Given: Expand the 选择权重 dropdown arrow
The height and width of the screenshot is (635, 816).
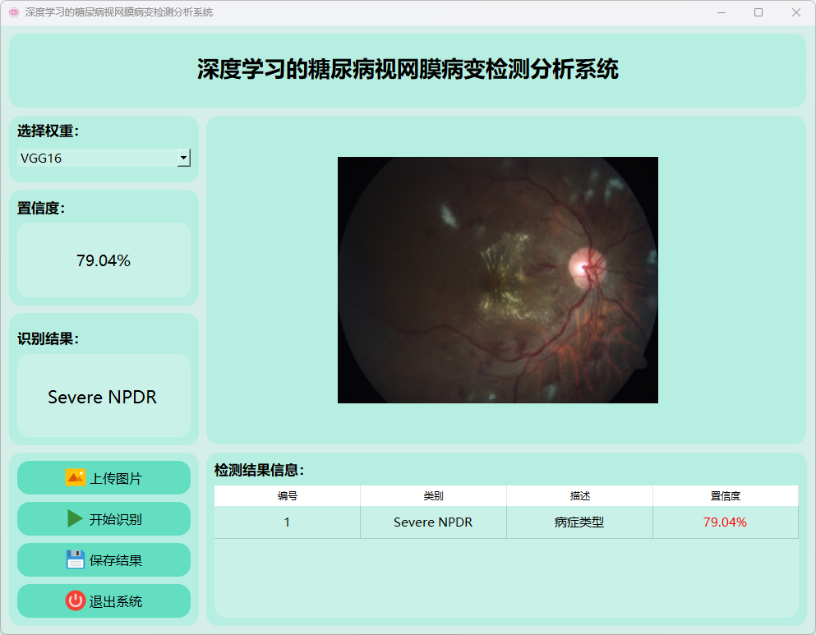Looking at the screenshot, I should [x=184, y=158].
